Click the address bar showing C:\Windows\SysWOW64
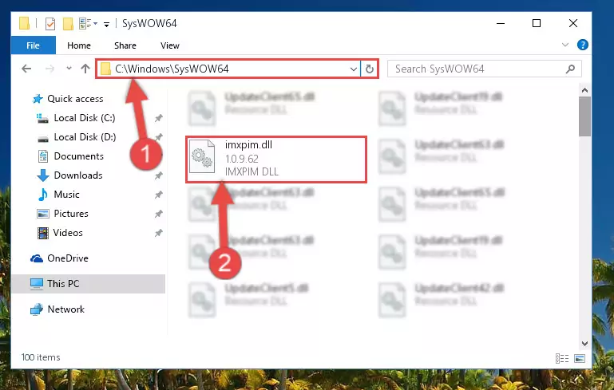614x390 pixels. point(228,69)
